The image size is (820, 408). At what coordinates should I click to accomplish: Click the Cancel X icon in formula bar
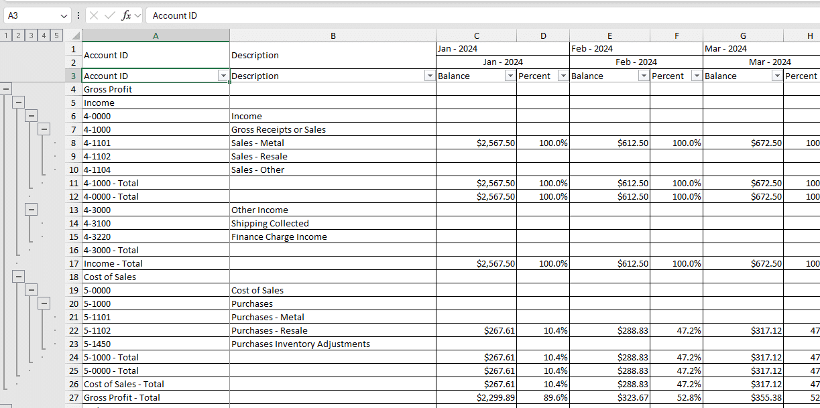[x=95, y=15]
